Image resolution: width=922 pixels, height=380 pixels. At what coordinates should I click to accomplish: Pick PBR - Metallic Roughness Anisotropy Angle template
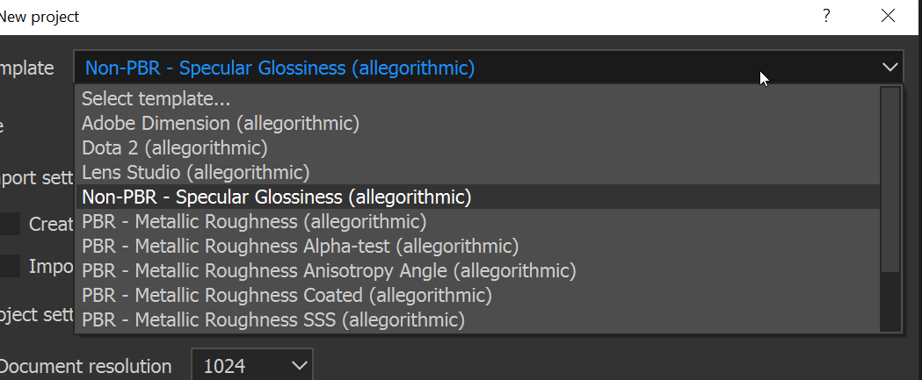click(x=329, y=270)
